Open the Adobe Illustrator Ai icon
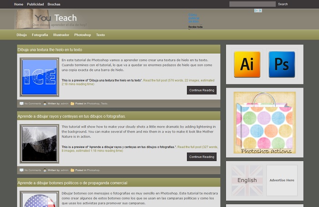 pyautogui.click(x=247, y=64)
